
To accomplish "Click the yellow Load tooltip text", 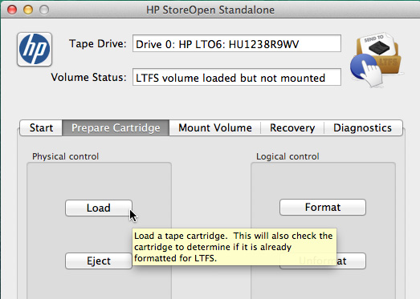I will 234,247.
